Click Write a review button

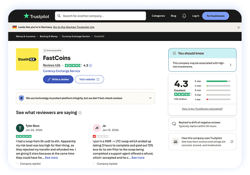[58, 79]
